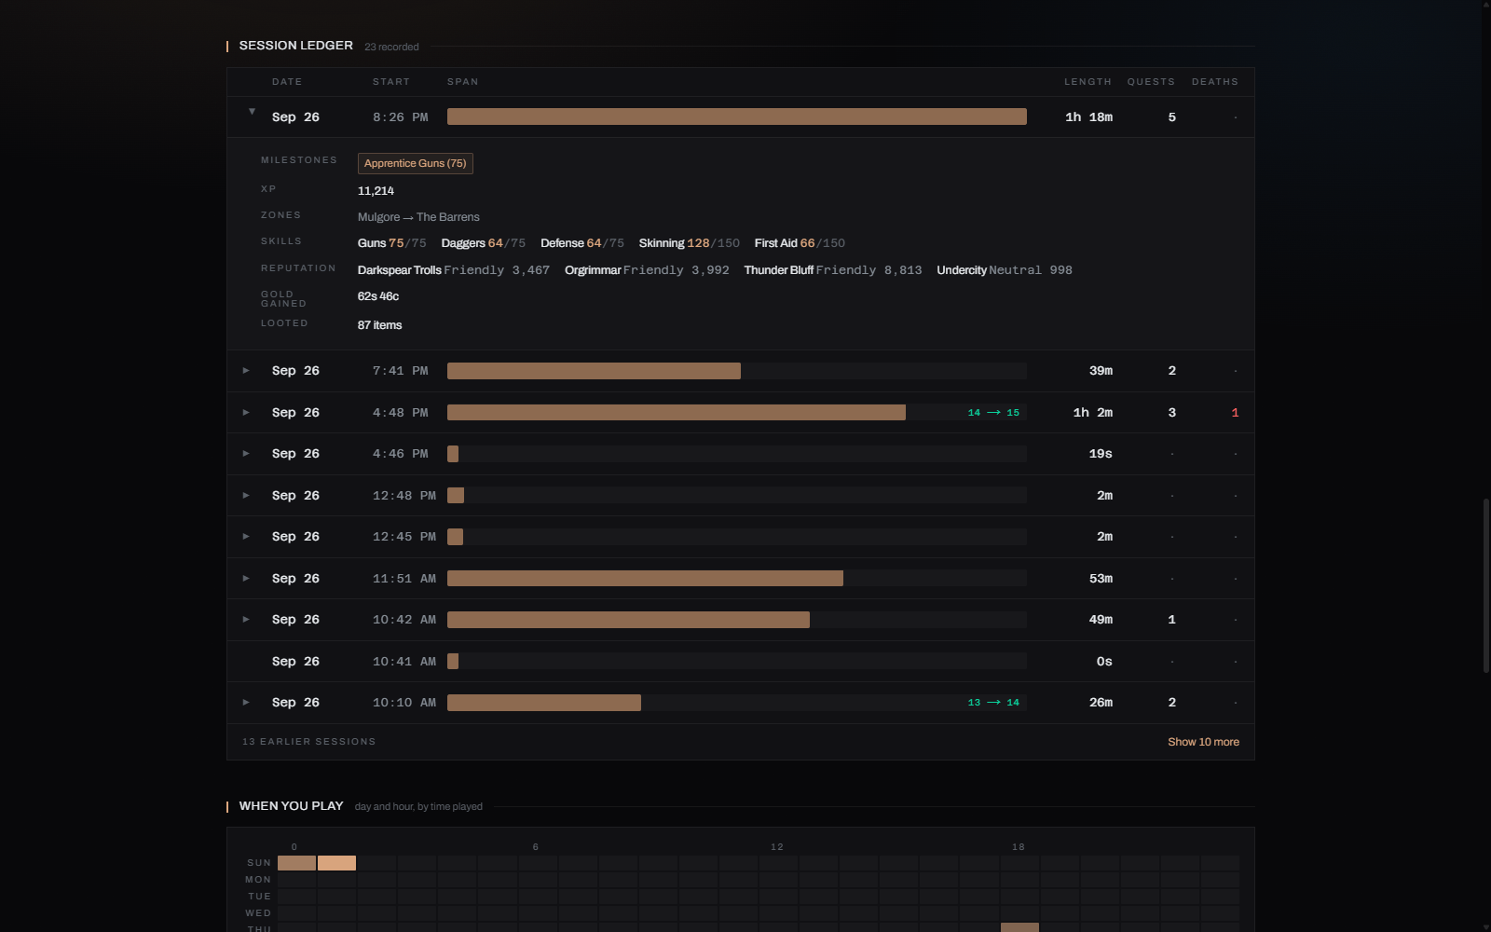
Task: Click the DATE column header
Action: 287,82
